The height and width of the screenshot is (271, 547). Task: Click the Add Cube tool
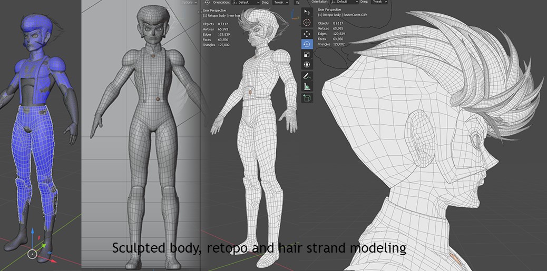(x=307, y=98)
